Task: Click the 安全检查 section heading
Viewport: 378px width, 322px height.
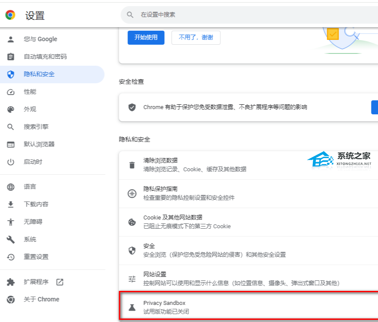Action: (x=131, y=82)
